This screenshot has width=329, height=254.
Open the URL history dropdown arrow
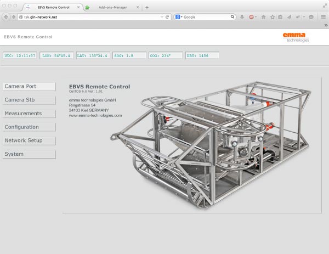[x=162, y=17]
